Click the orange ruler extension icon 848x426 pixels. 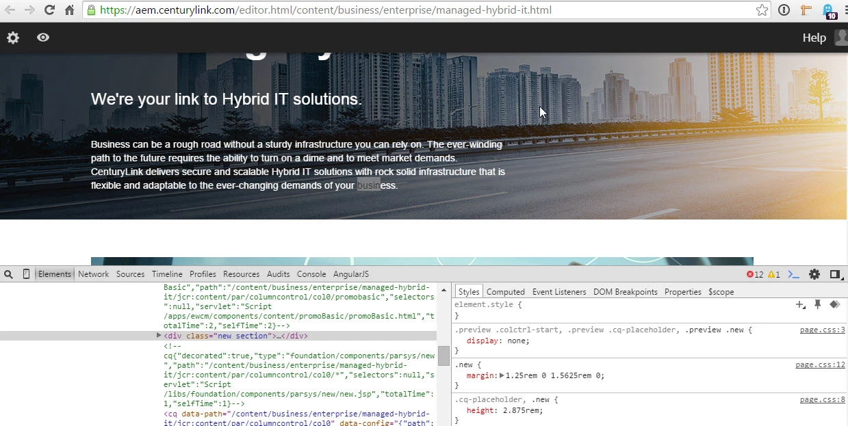click(x=806, y=10)
